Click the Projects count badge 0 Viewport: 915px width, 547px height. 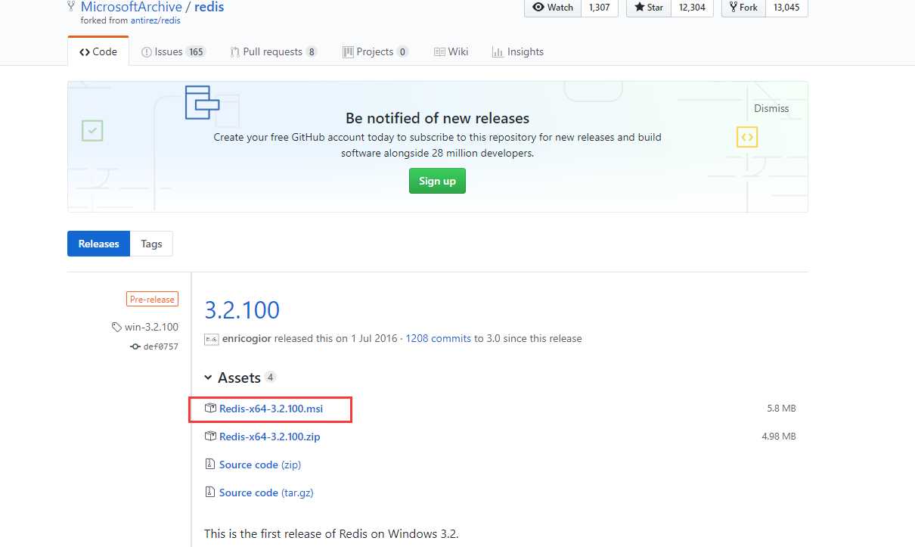coord(402,51)
